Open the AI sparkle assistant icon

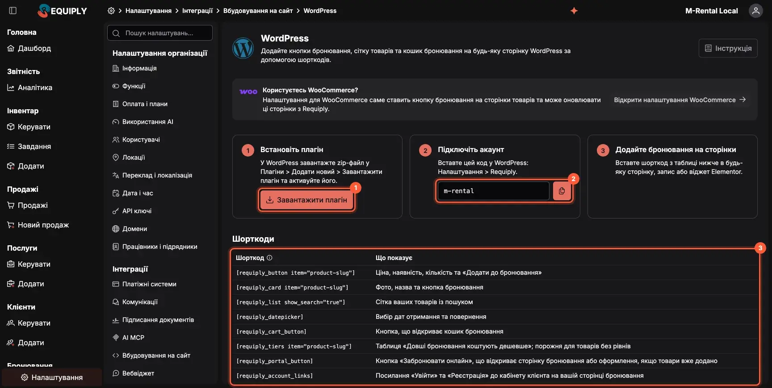(574, 11)
